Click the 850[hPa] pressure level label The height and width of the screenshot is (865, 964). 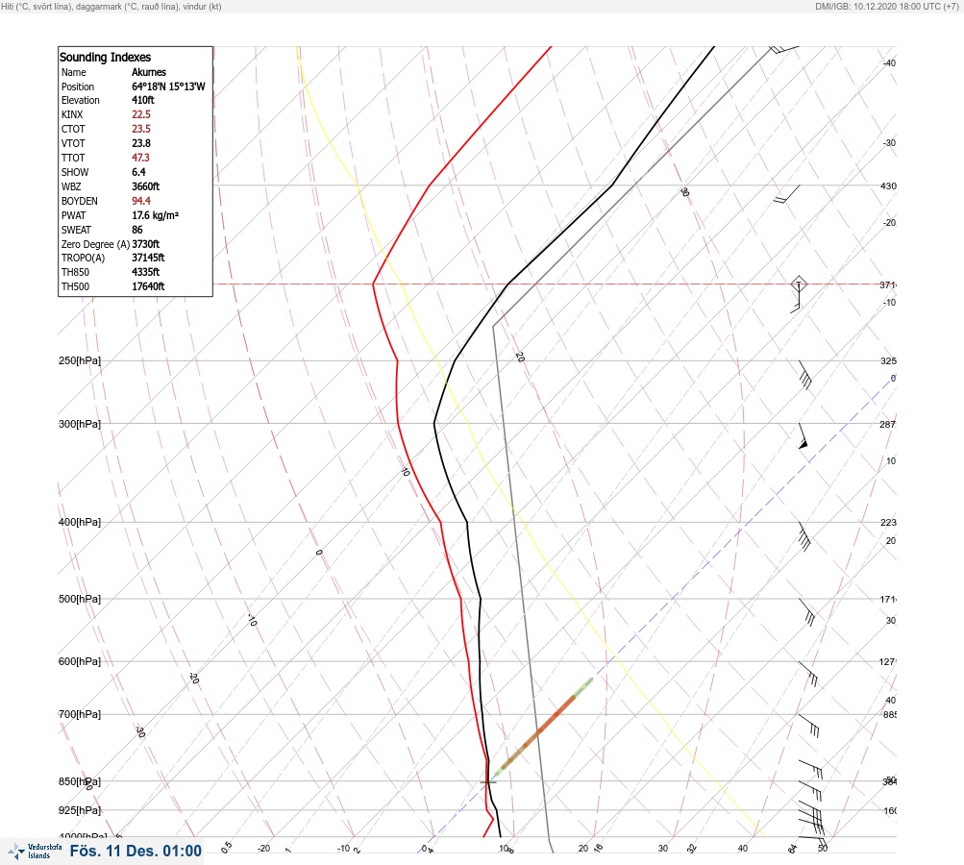(80, 782)
